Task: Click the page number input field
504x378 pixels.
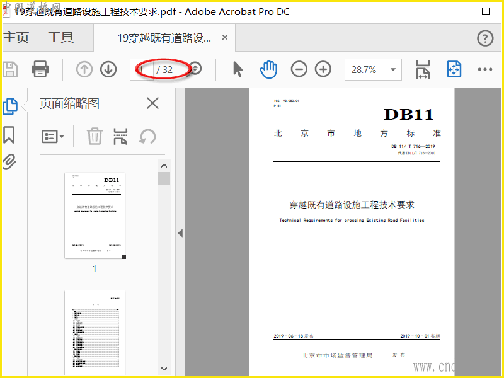Action: (x=141, y=69)
